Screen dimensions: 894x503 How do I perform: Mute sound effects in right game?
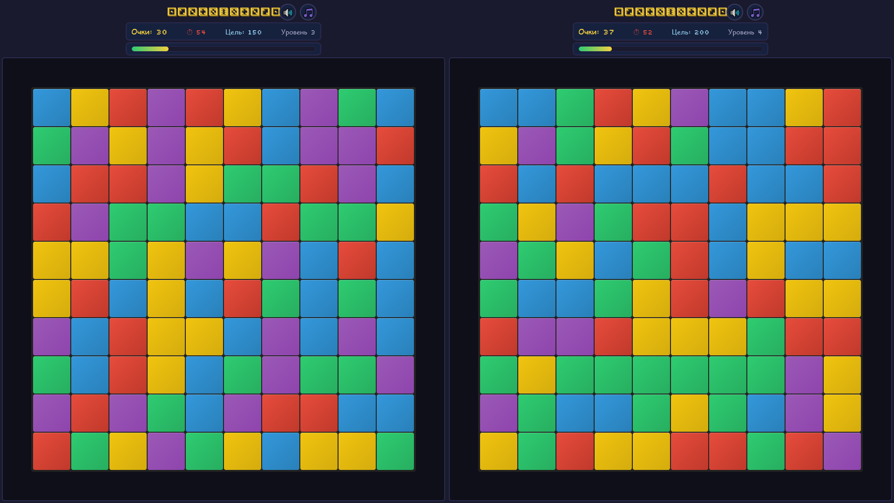click(735, 13)
